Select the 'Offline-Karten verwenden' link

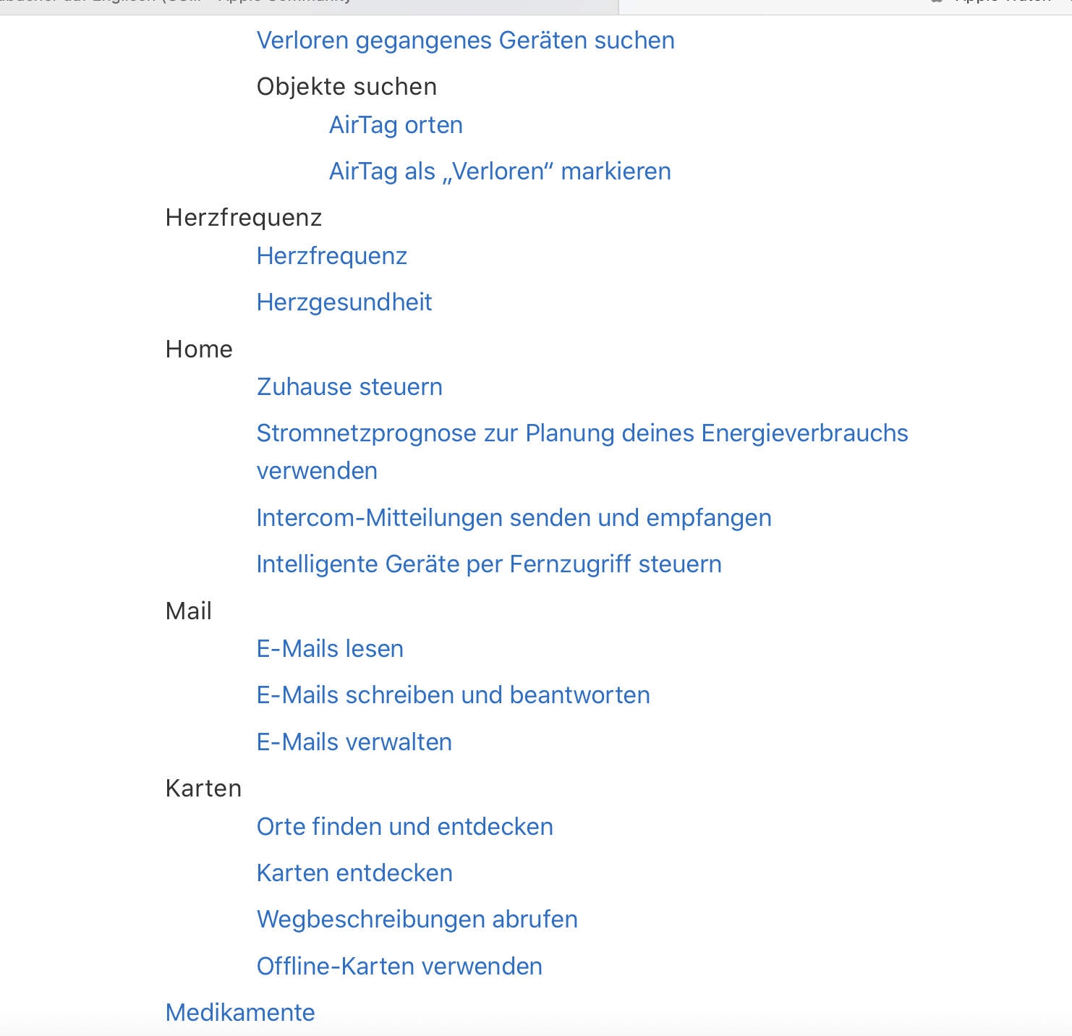(x=399, y=967)
